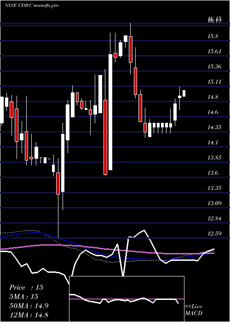Click the tall red candlestick dropping to 13.6
This screenshot has width=230, height=322.
point(105,137)
